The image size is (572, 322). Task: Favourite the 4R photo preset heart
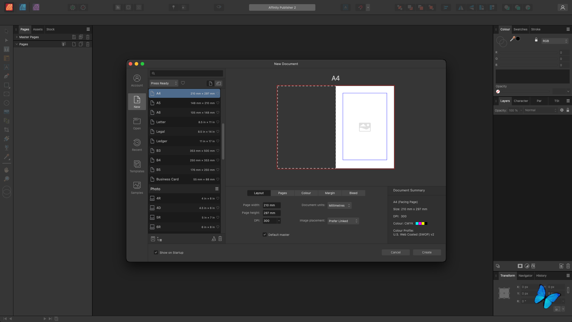218,198
